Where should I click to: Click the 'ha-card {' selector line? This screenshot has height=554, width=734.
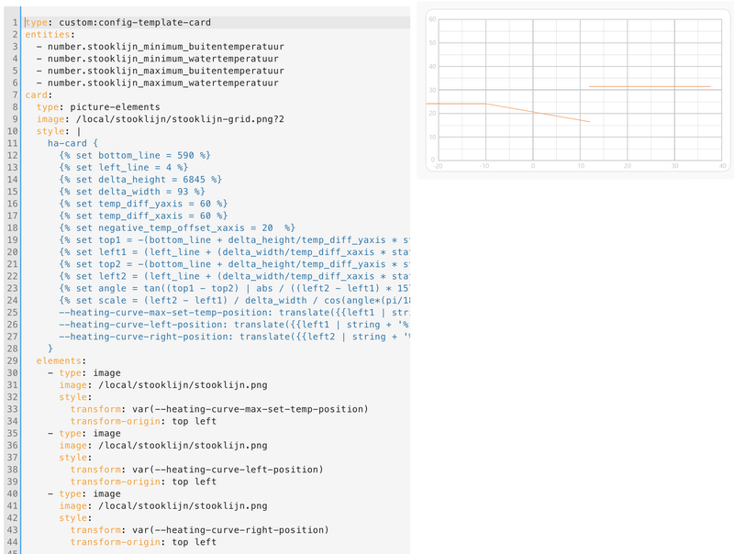(72, 144)
